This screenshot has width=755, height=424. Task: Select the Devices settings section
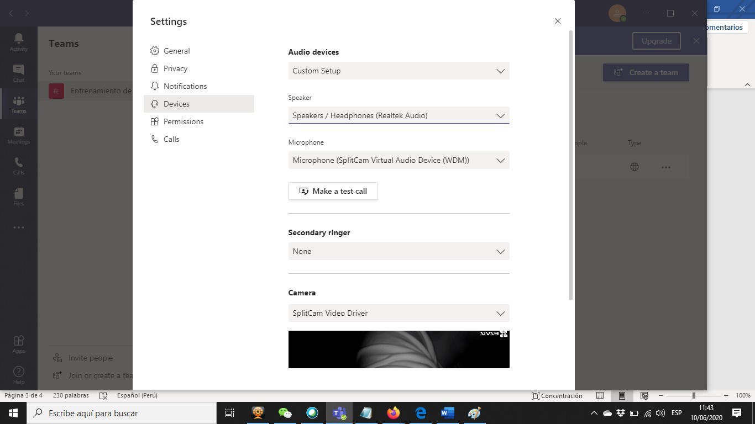click(x=199, y=104)
